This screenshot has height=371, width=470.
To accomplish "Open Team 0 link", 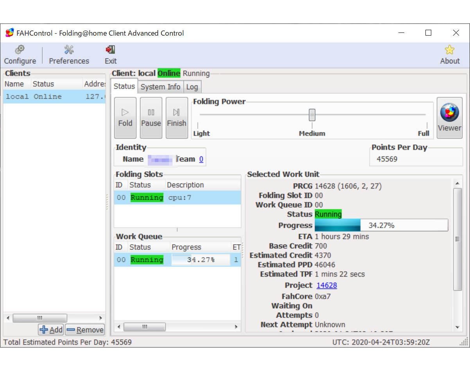I will (201, 159).
